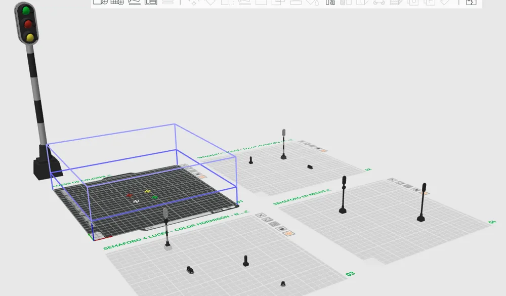
Task: Select the 'SEMAFORO 4 LUCES - COLOR HORMIGON' plate name
Action: tap(173, 230)
